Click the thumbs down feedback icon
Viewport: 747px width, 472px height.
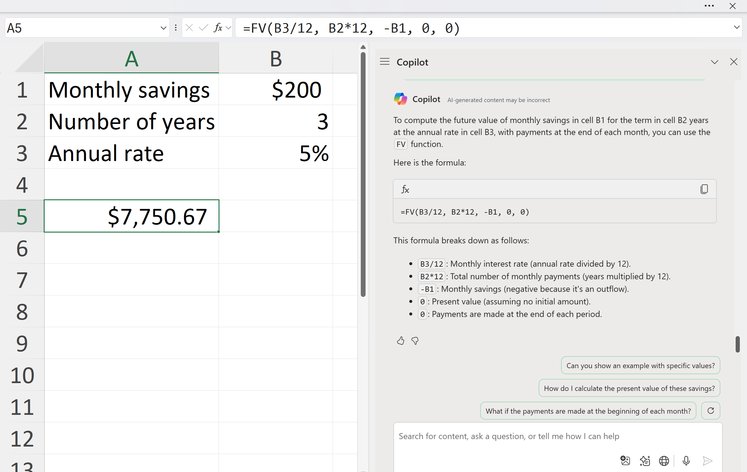point(415,341)
